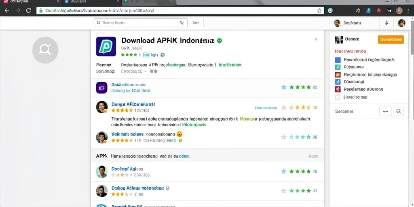Close the second browser tab
Screen dimensions: 414x207
(118, 2)
